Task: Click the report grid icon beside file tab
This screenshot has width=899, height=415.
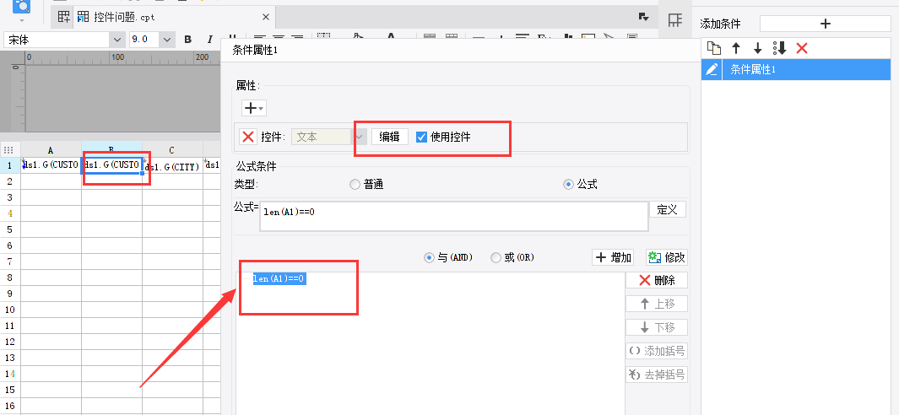Action: pyautogui.click(x=63, y=17)
